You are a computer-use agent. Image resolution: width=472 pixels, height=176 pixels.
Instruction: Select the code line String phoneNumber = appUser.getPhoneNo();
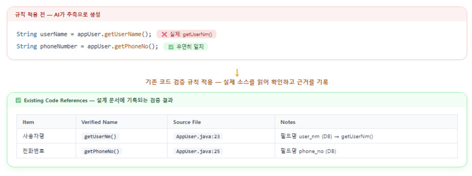87,47
